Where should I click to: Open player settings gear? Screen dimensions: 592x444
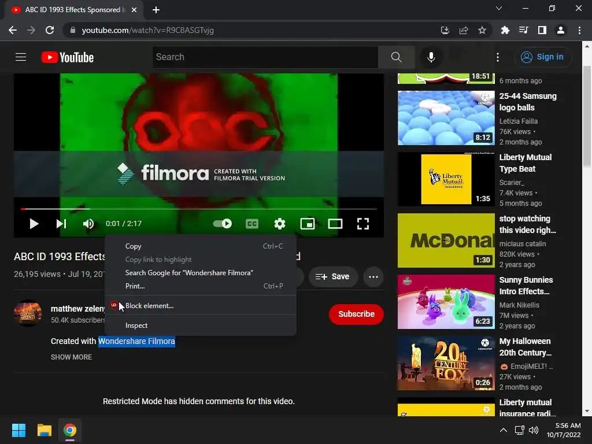coord(279,224)
